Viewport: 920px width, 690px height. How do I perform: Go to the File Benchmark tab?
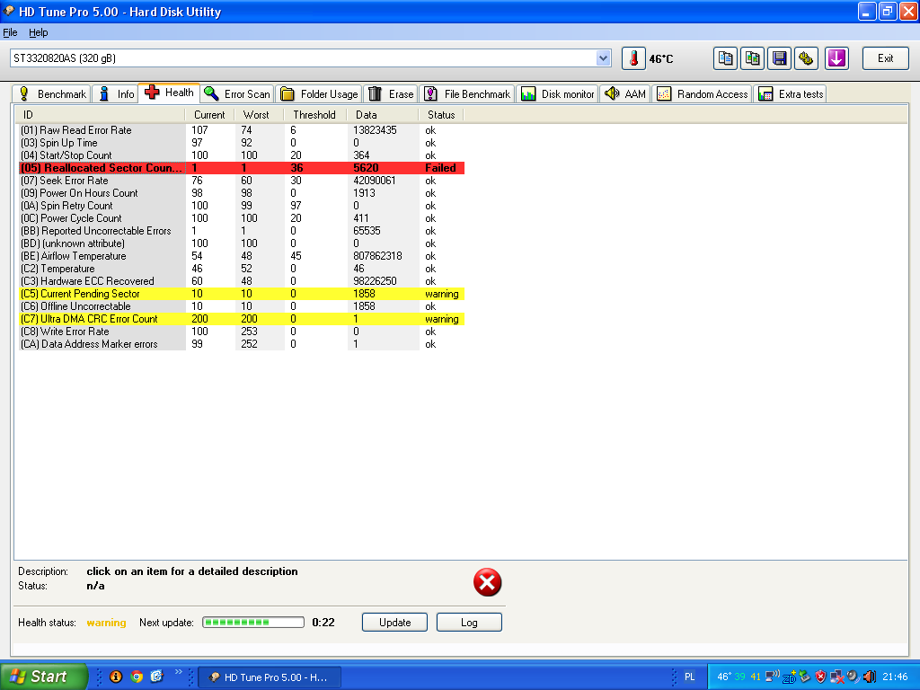pyautogui.click(x=467, y=93)
